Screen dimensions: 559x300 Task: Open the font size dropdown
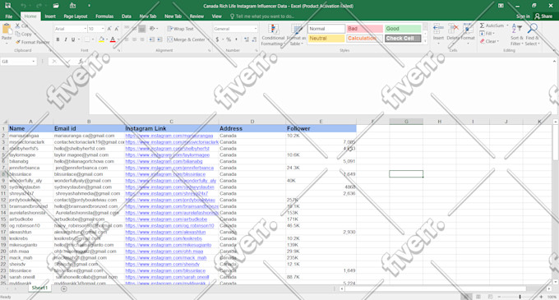click(x=103, y=29)
